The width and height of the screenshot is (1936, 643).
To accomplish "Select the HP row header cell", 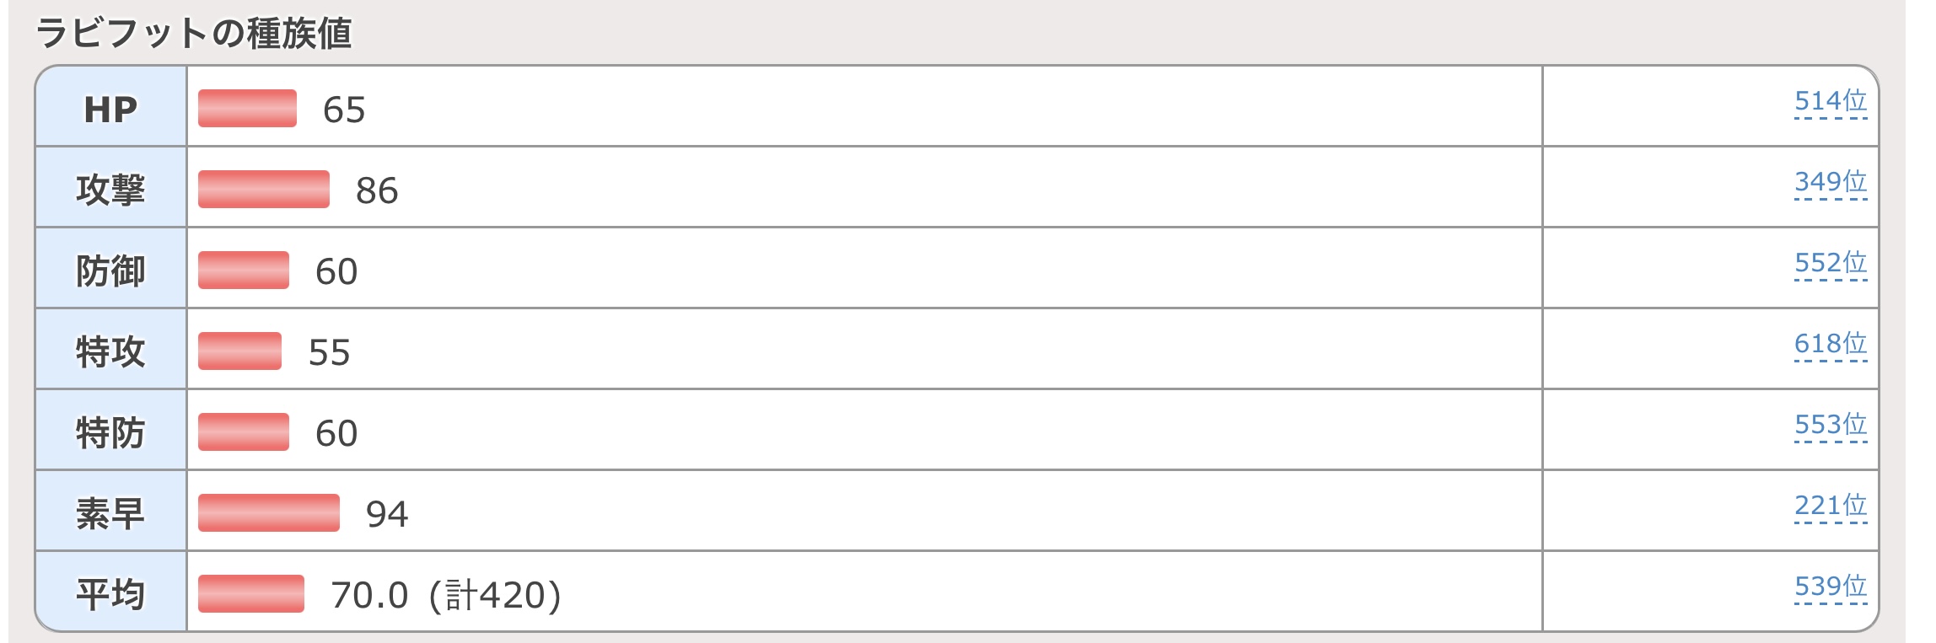I will tap(110, 107).
